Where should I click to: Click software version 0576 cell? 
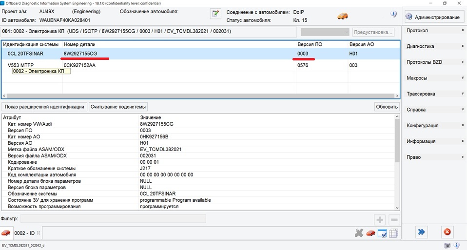pos(303,65)
